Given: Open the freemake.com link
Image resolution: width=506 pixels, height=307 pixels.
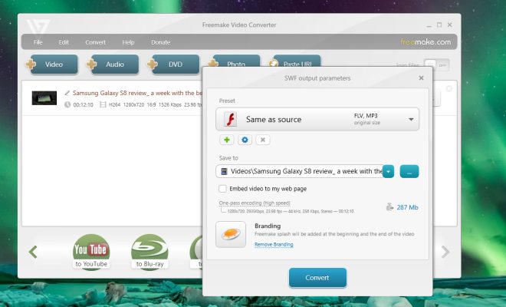Looking at the screenshot, I should click(426, 42).
